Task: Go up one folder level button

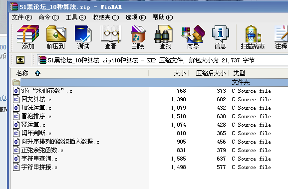Action: (x=20, y=60)
